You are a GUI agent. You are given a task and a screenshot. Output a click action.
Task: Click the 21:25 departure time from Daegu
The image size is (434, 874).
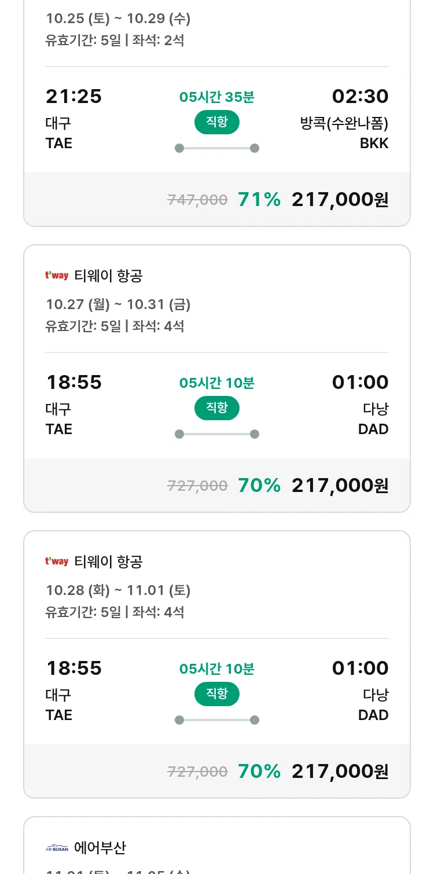coord(73,97)
